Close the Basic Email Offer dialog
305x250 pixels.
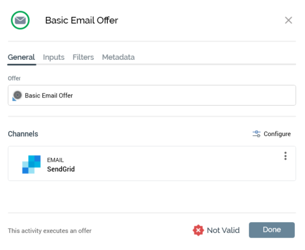tap(288, 20)
